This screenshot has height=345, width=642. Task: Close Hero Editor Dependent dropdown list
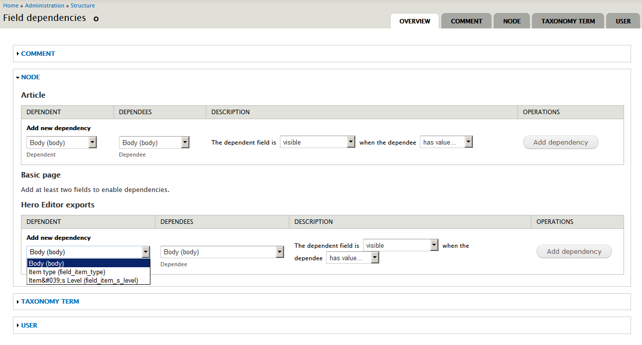click(x=88, y=252)
